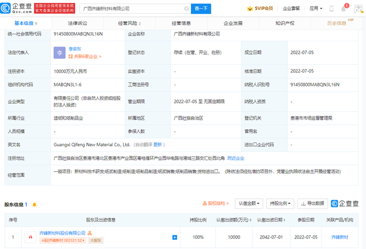The height and width of the screenshot is (249, 366).
Task: Click the user avatar icon in header
Action: [x=357, y=9]
